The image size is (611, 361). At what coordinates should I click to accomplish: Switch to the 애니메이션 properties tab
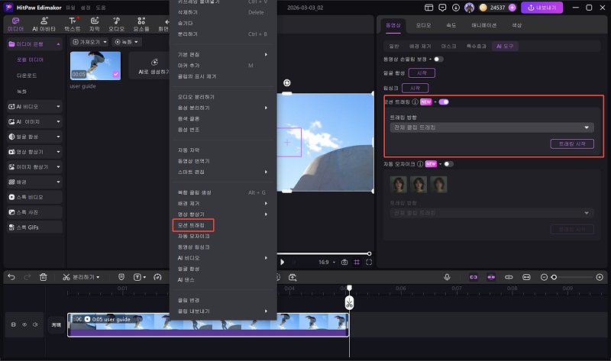point(483,25)
